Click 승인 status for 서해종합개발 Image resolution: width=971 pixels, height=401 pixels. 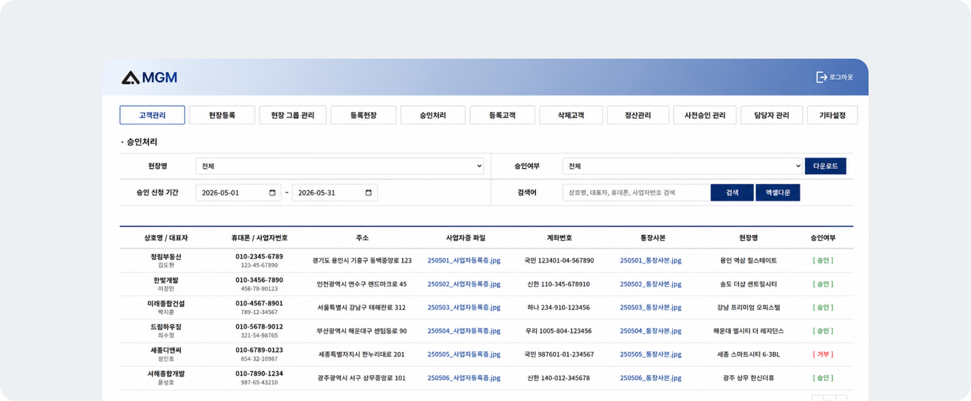click(x=823, y=378)
